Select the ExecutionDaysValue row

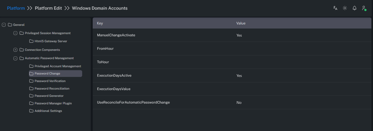[114, 89]
